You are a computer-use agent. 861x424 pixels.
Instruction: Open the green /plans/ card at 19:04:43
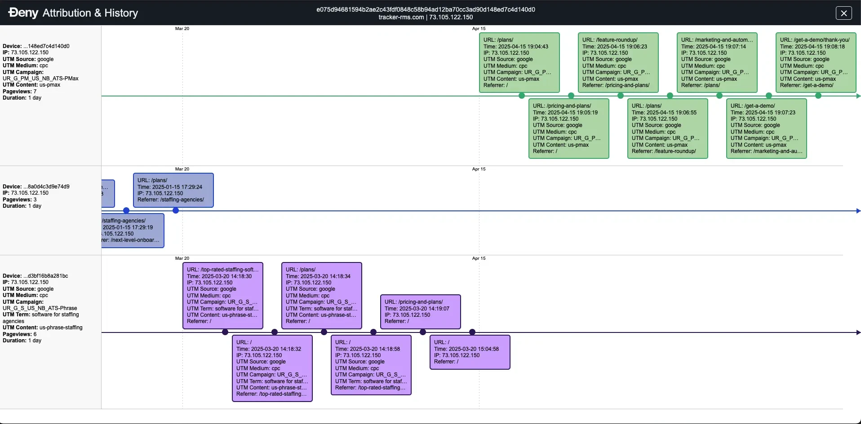pos(519,62)
